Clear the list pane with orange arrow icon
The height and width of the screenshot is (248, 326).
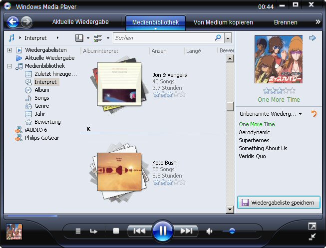(314, 114)
